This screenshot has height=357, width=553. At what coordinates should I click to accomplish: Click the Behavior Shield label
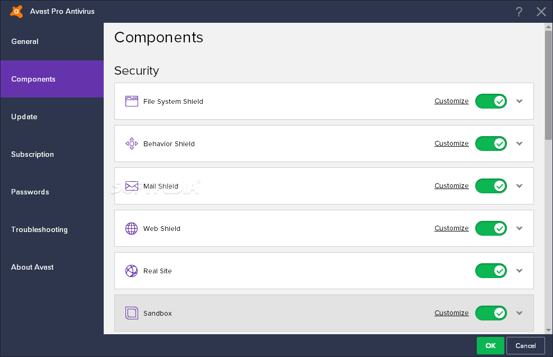tap(169, 144)
